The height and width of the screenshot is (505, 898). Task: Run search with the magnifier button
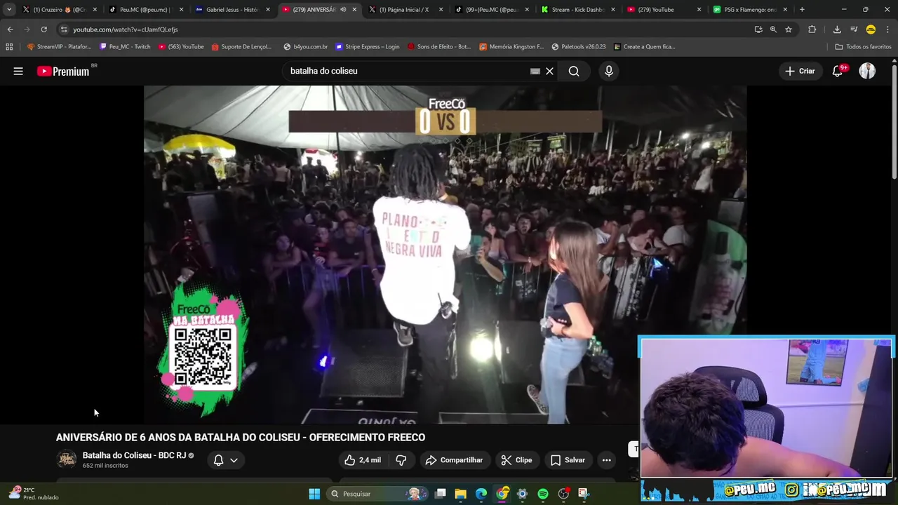tap(574, 71)
